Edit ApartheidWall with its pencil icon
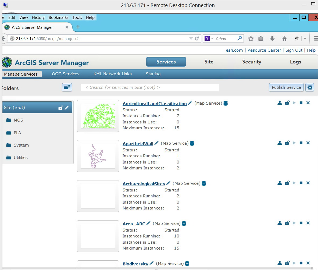This screenshot has width=318, height=270. pos(156,143)
